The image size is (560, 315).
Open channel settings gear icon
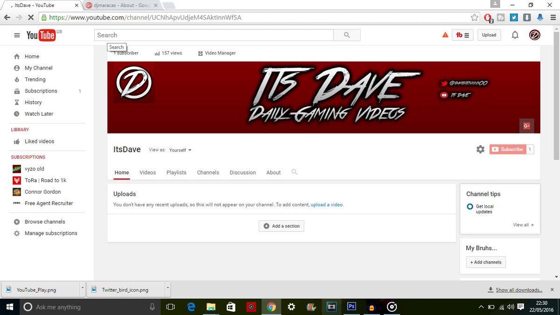click(x=480, y=149)
